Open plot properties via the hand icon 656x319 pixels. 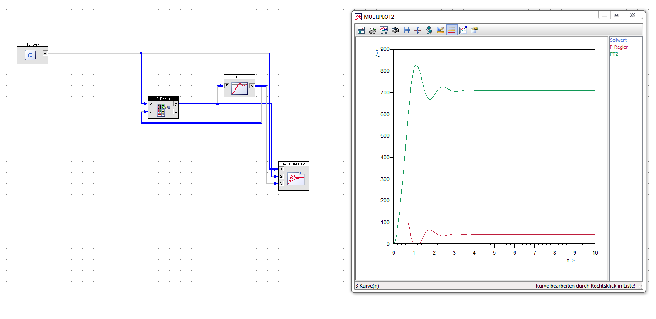click(474, 30)
